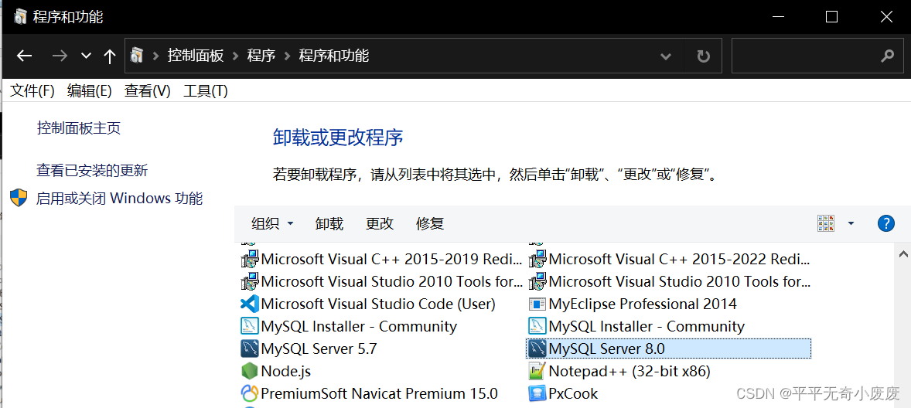The height and width of the screenshot is (408, 911).
Task: Open the 编辑(E) menu
Action: point(89,90)
